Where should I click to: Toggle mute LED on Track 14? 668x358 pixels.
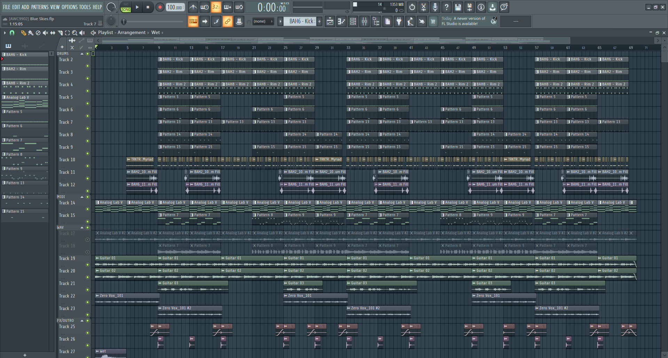(x=87, y=209)
